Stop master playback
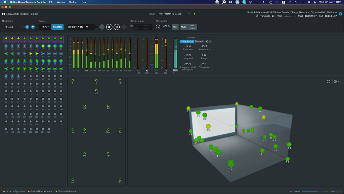Viewport: 344px width, 194px height. pos(109,27)
